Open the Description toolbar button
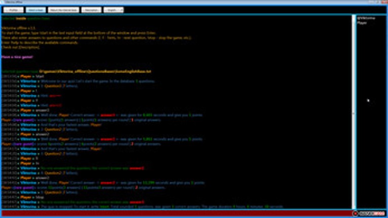Viewport: 388px width, 218px height. click(x=91, y=10)
